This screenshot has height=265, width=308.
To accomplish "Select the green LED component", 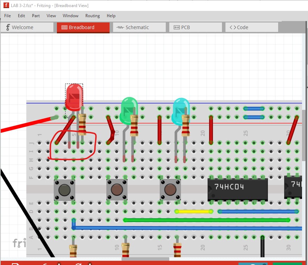I will [x=129, y=110].
